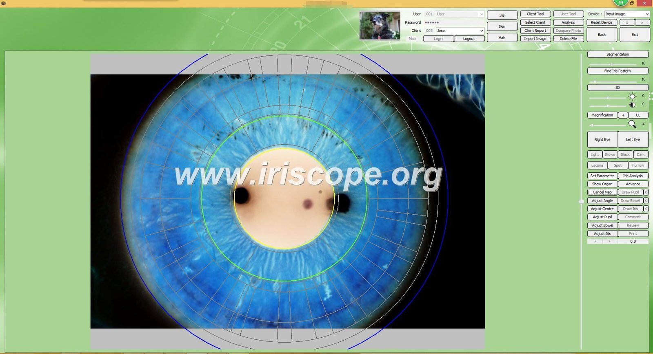
Task: Click Reset Device button
Action: [x=602, y=22]
